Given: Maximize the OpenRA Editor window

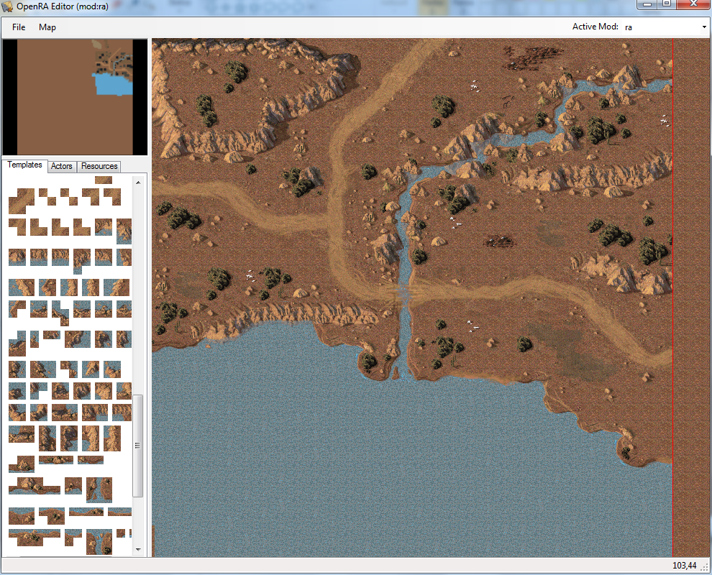Looking at the screenshot, I should coord(667,4).
